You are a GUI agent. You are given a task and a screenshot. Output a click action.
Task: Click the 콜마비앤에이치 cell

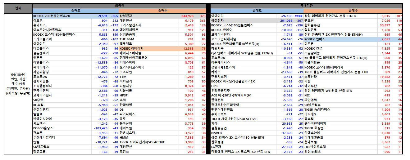click(341, 123)
